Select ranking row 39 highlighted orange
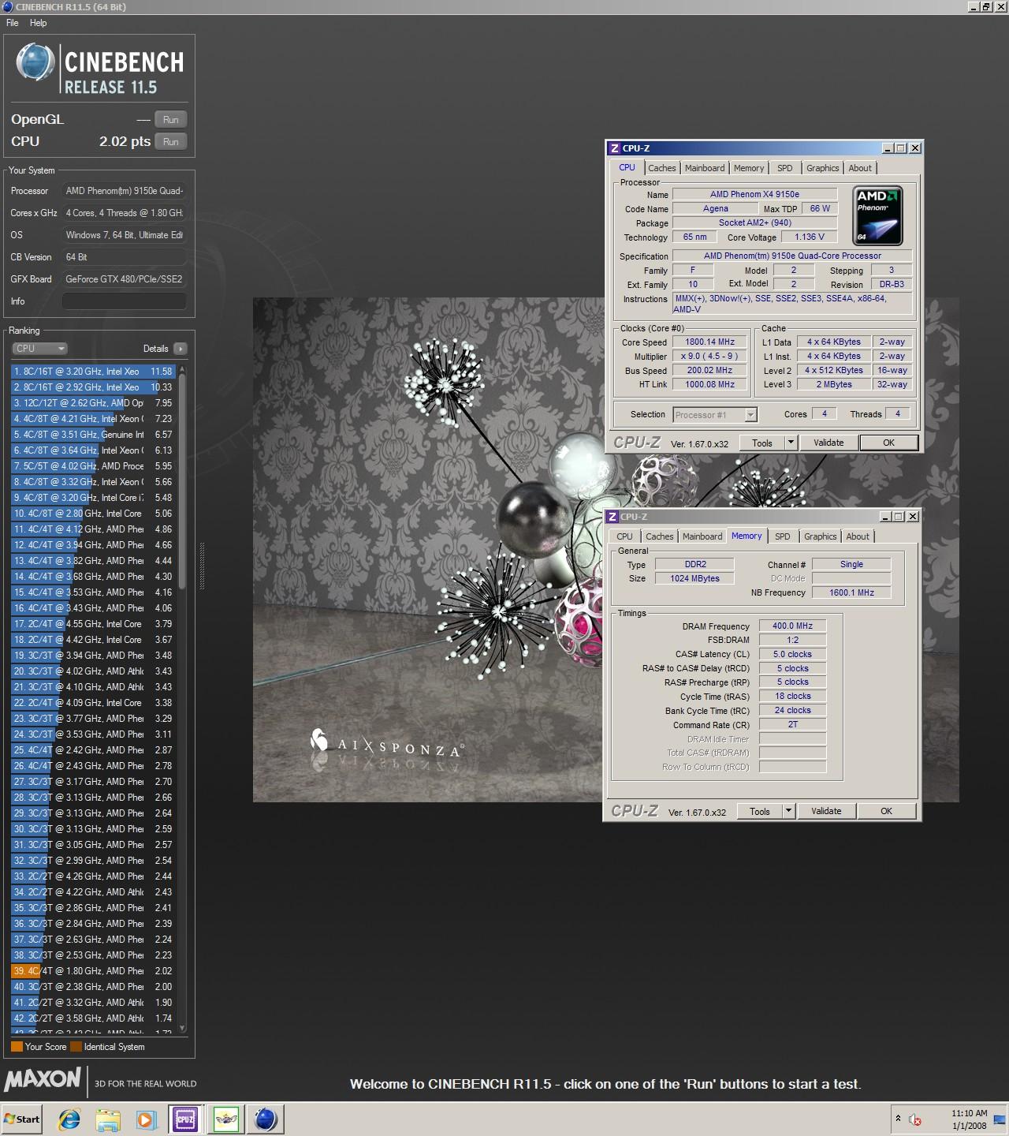The height and width of the screenshot is (1136, 1009). point(93,970)
